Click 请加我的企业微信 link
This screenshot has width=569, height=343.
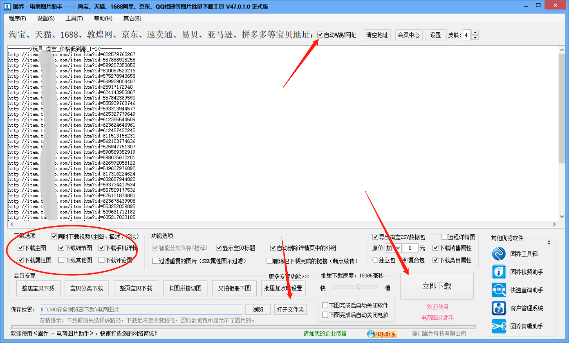click(325, 334)
